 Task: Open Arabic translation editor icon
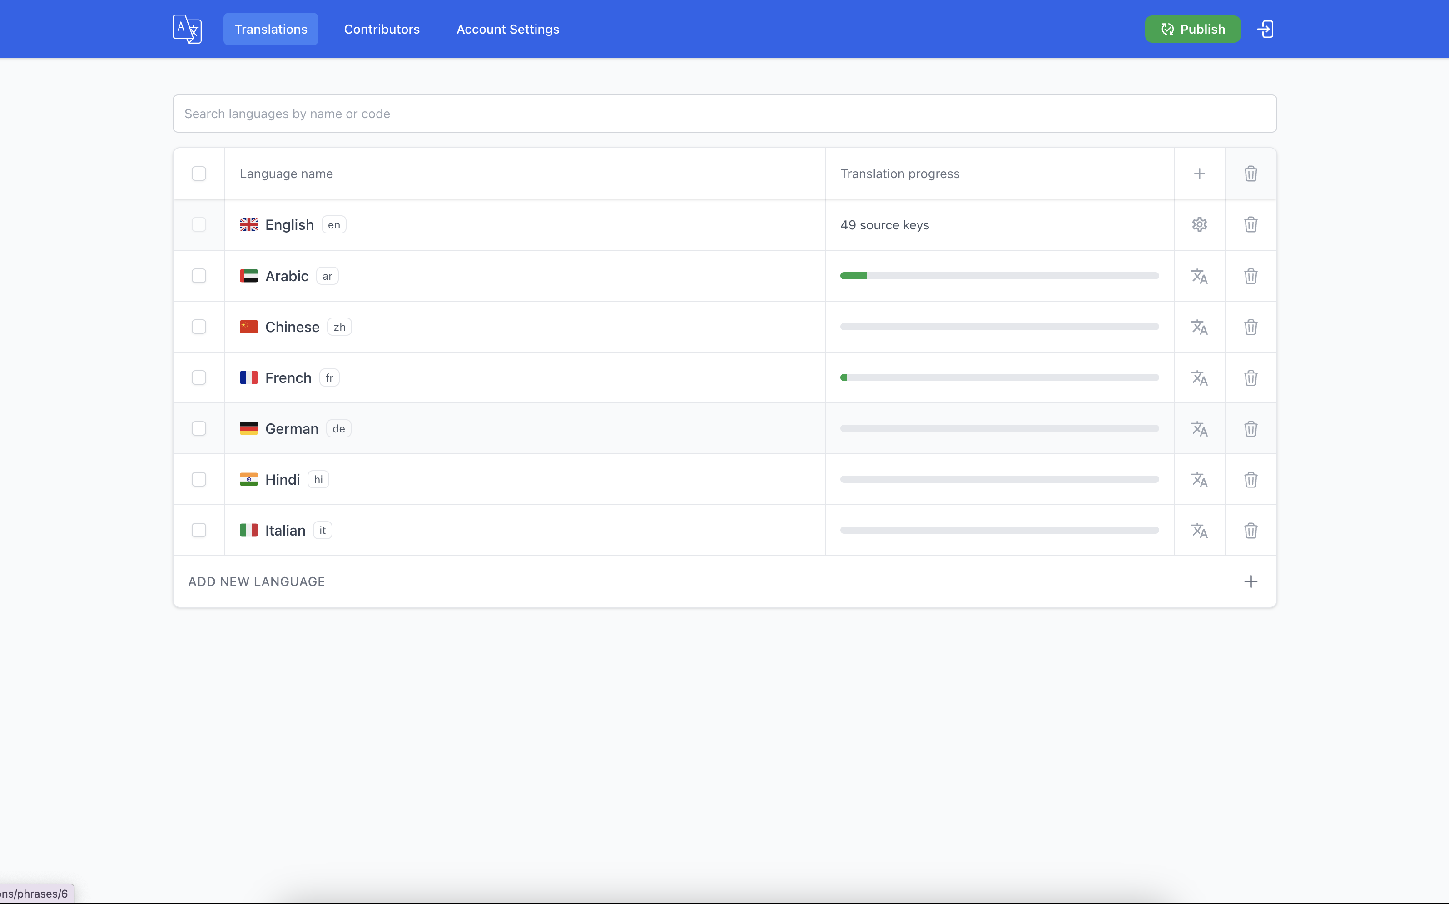point(1199,276)
